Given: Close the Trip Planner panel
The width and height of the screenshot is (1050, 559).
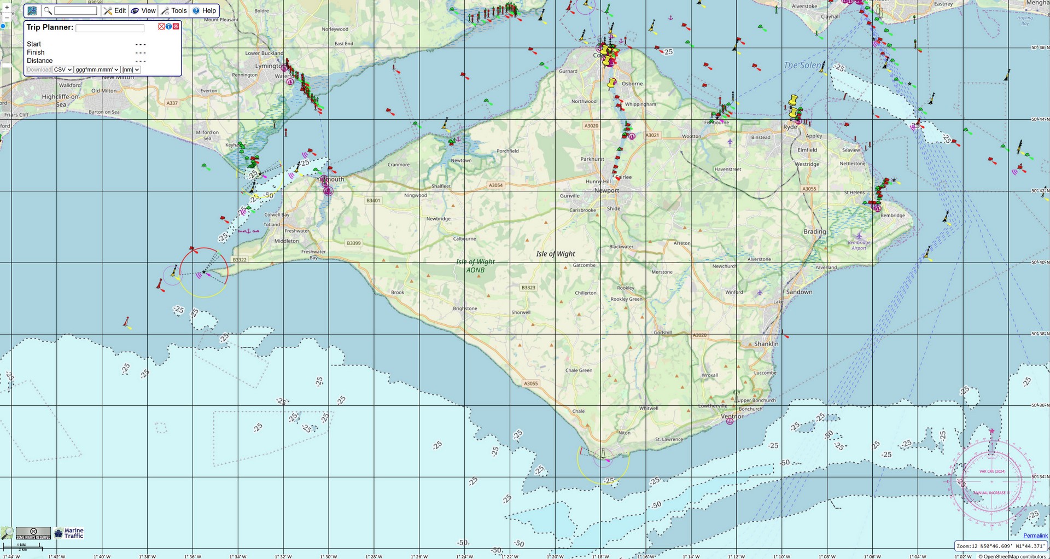Looking at the screenshot, I should pos(176,26).
